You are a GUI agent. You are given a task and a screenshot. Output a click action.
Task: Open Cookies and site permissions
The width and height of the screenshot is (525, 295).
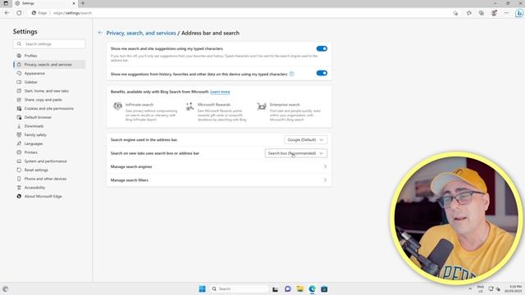pyautogui.click(x=49, y=108)
